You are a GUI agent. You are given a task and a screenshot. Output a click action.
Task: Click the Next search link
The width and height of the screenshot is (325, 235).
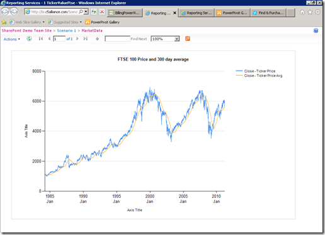click(x=142, y=39)
